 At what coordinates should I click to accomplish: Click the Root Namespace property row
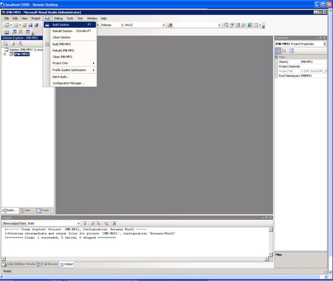[302, 76]
